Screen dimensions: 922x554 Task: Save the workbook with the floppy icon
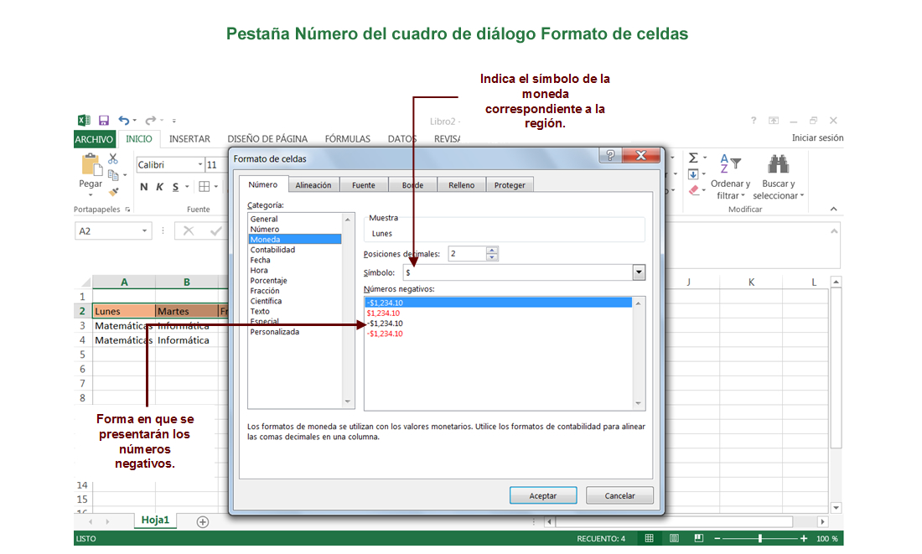(103, 121)
